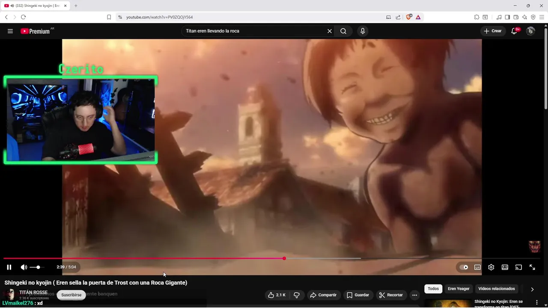Switch to theater mode
This screenshot has width=548, height=308.
click(x=505, y=267)
